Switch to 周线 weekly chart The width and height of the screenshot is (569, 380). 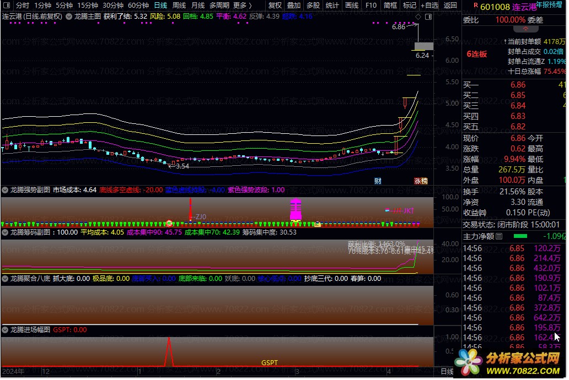(179, 5)
